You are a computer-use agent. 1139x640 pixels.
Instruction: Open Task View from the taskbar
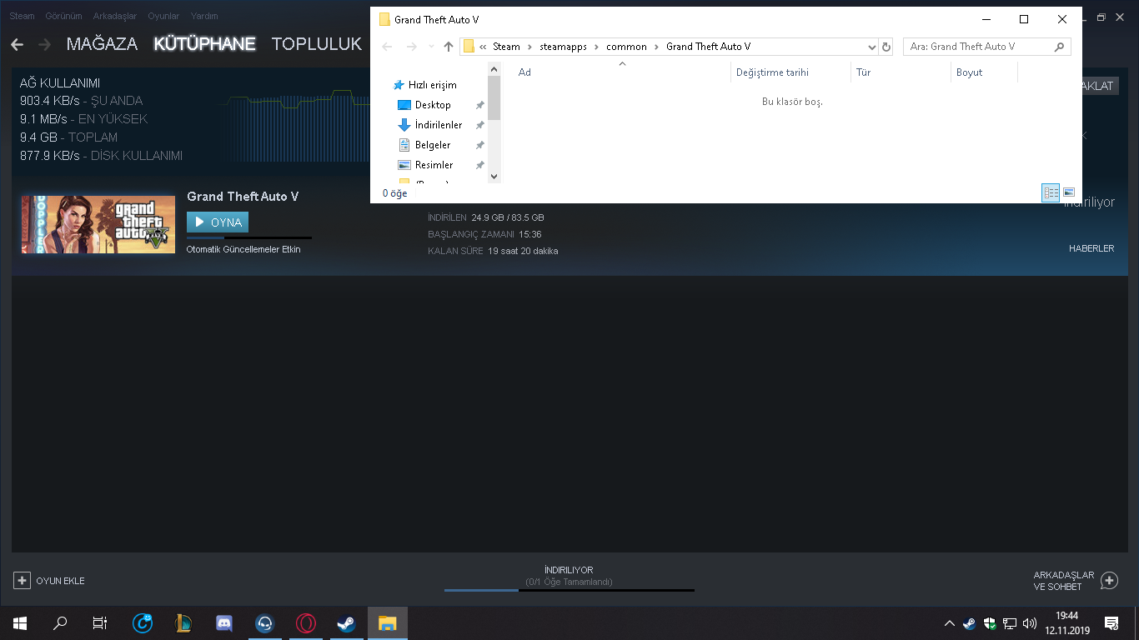click(x=100, y=622)
